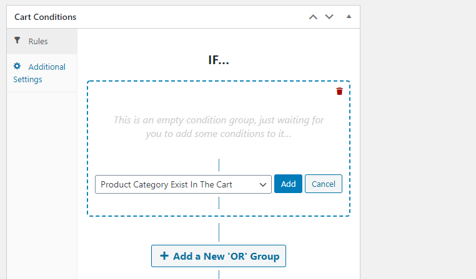Open the Rules tab
The image size is (476, 279).
(42, 42)
